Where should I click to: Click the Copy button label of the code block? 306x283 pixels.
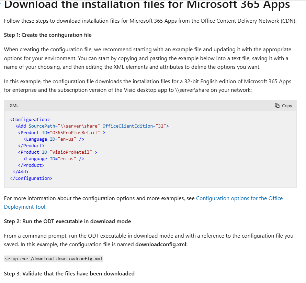point(287,106)
